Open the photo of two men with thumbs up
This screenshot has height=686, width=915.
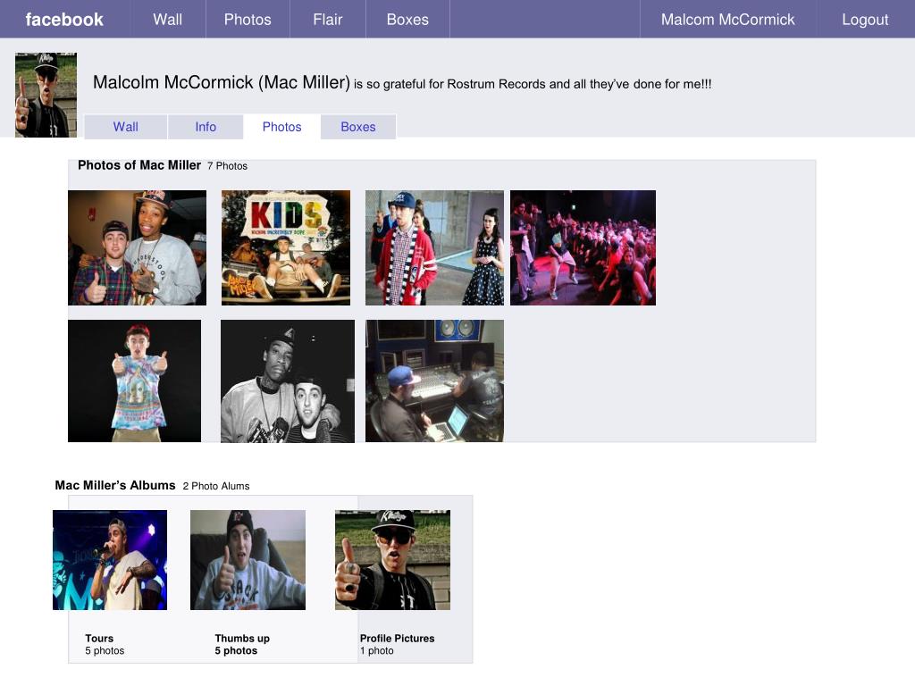point(137,247)
